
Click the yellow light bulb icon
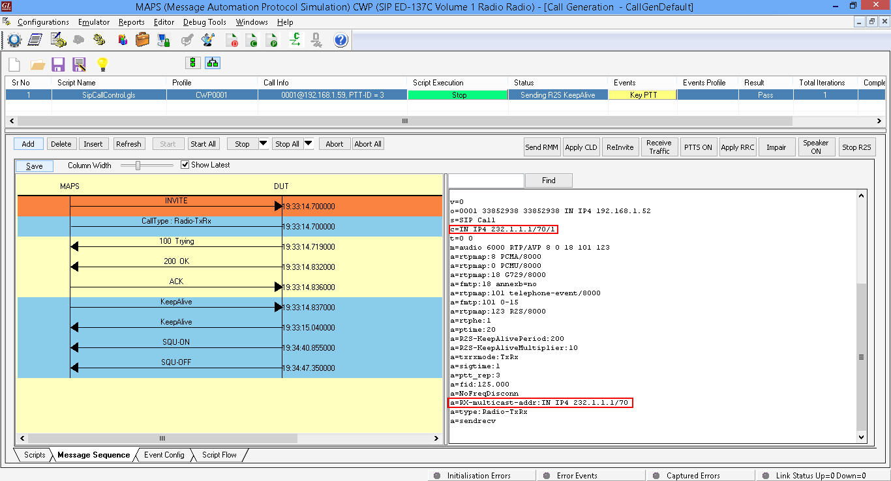102,65
